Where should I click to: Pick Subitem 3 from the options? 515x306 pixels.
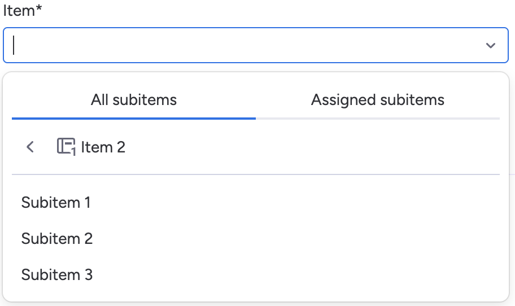click(x=57, y=275)
